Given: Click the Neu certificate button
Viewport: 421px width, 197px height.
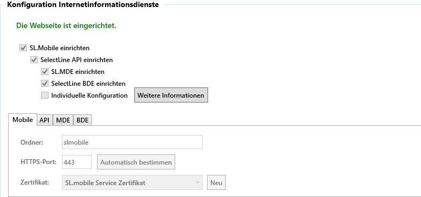Looking at the screenshot, I should point(216,183).
